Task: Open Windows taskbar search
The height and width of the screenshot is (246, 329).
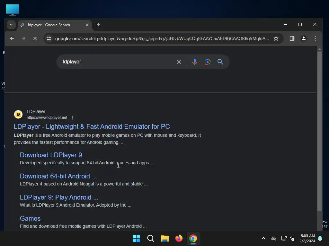Action: tap(151, 238)
